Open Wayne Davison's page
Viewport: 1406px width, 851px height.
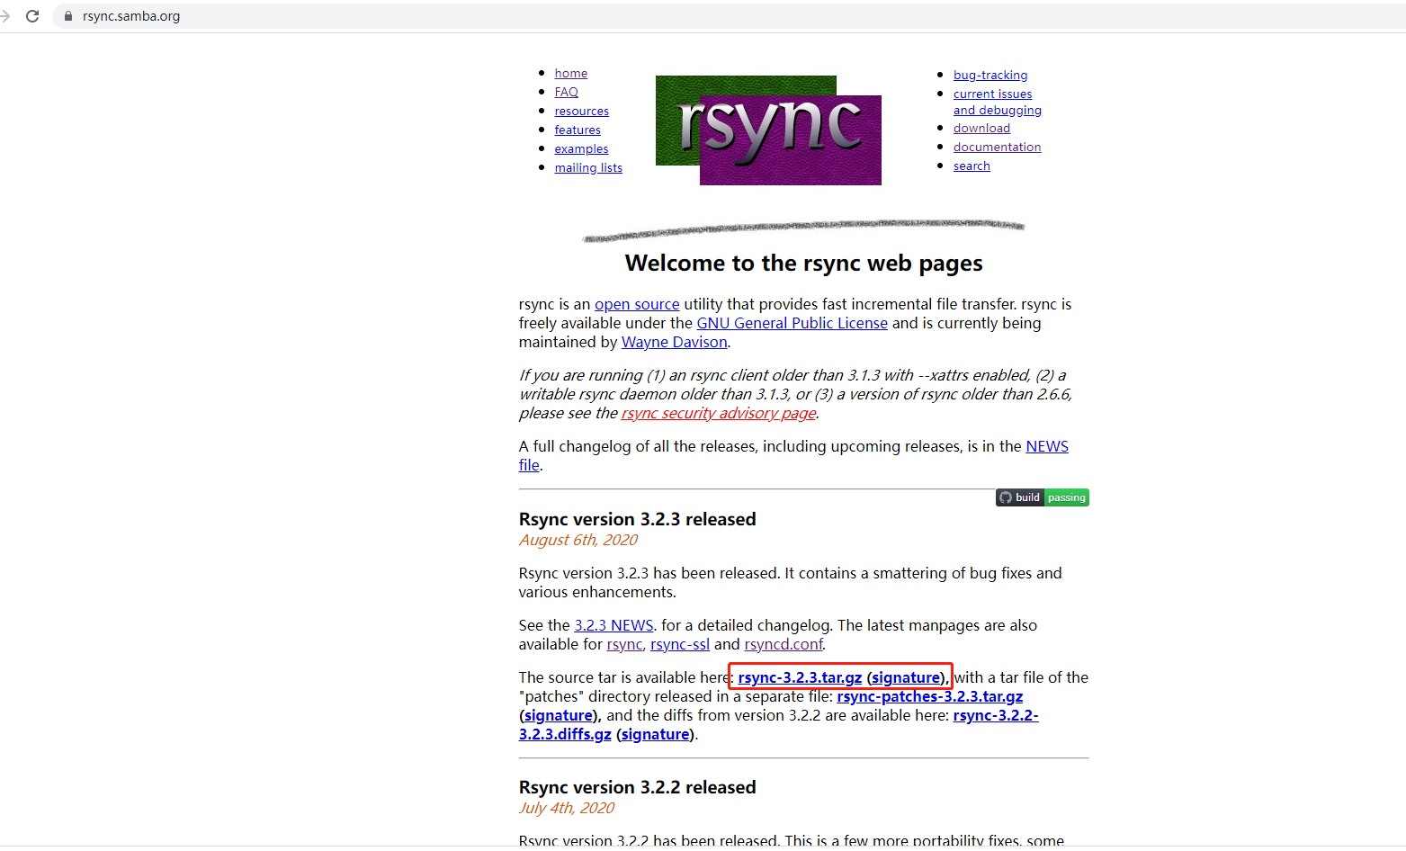coord(674,342)
